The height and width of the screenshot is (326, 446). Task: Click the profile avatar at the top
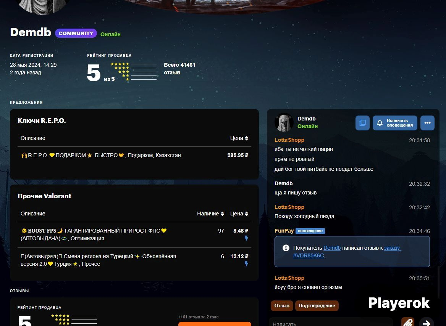click(43, 6)
